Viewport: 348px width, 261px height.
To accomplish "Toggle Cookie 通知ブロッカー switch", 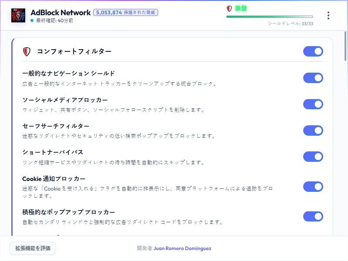I will pos(313,187).
